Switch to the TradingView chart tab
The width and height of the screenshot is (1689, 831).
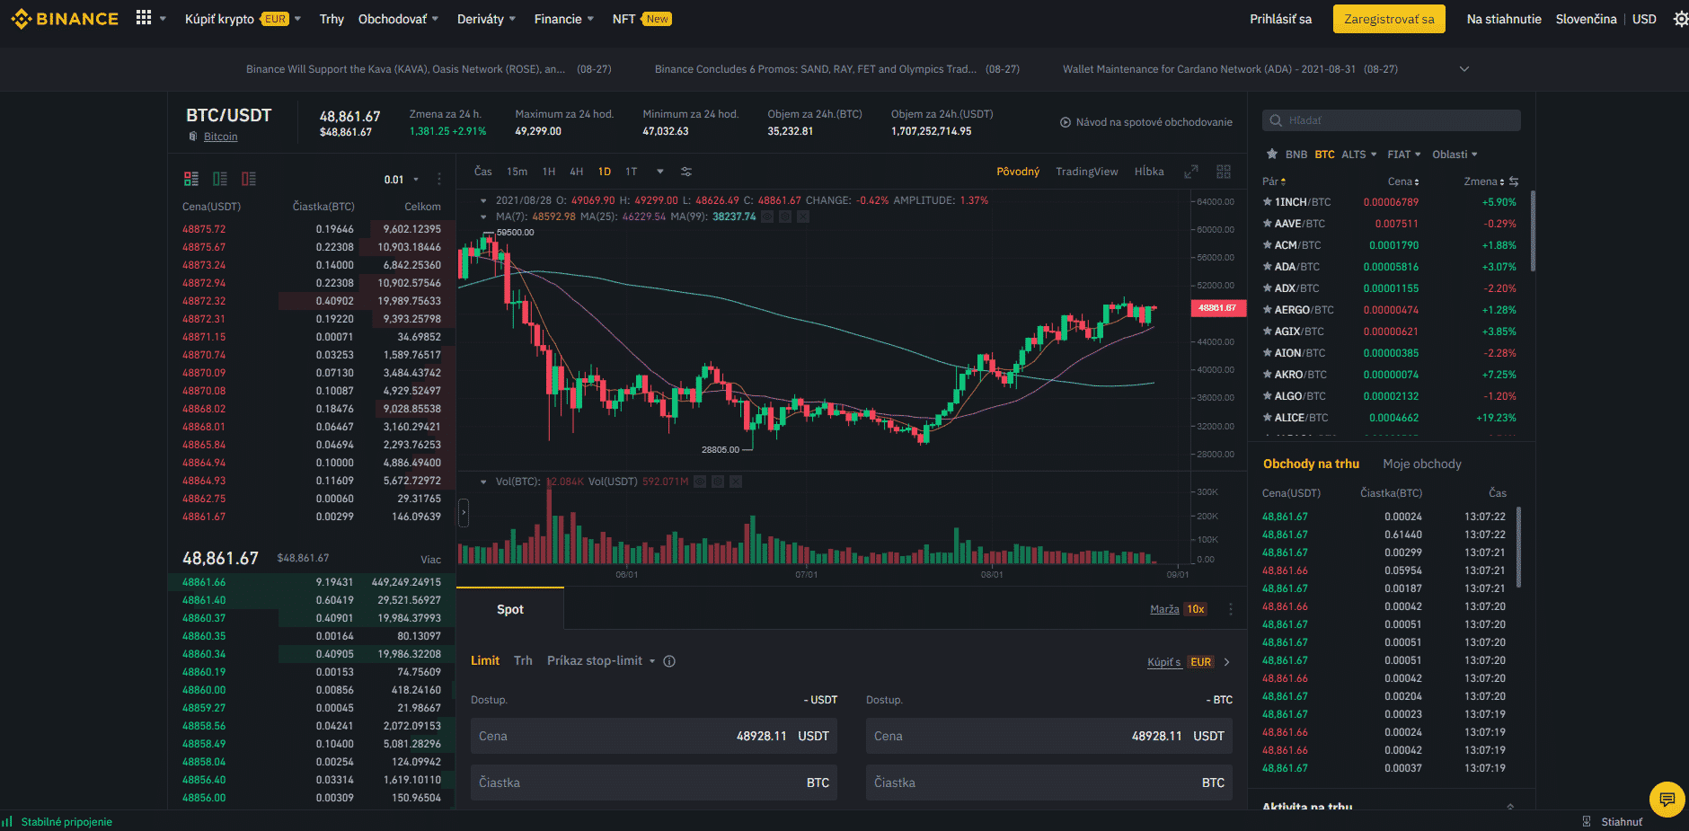pyautogui.click(x=1086, y=172)
